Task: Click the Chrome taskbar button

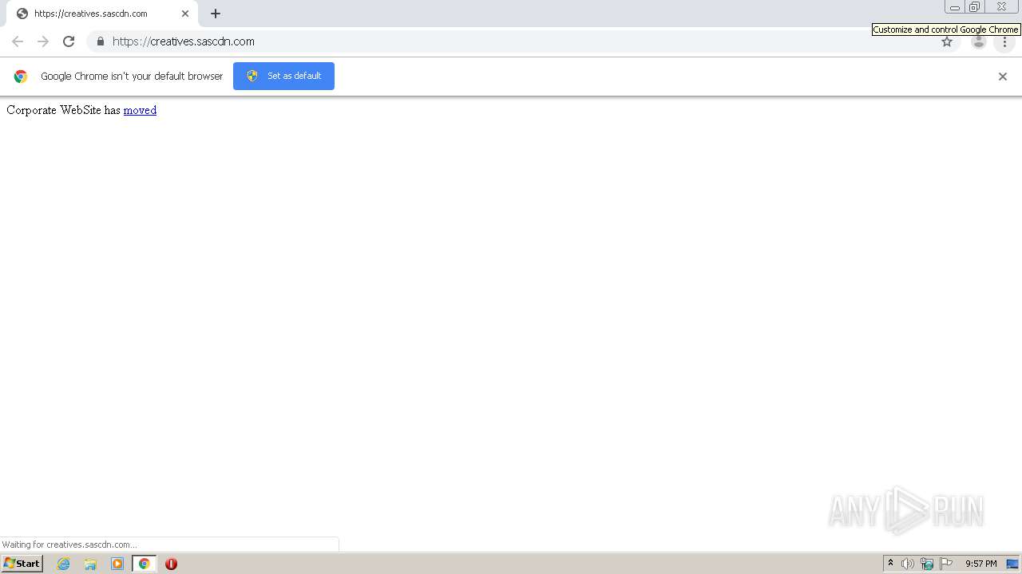Action: tap(145, 564)
